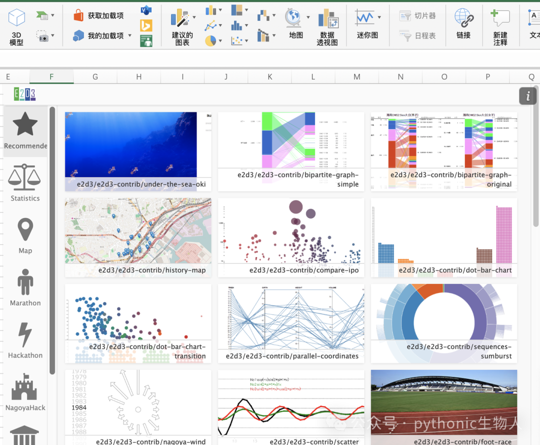Show E2D3 info via the i button
The height and width of the screenshot is (445, 540).
point(527,96)
